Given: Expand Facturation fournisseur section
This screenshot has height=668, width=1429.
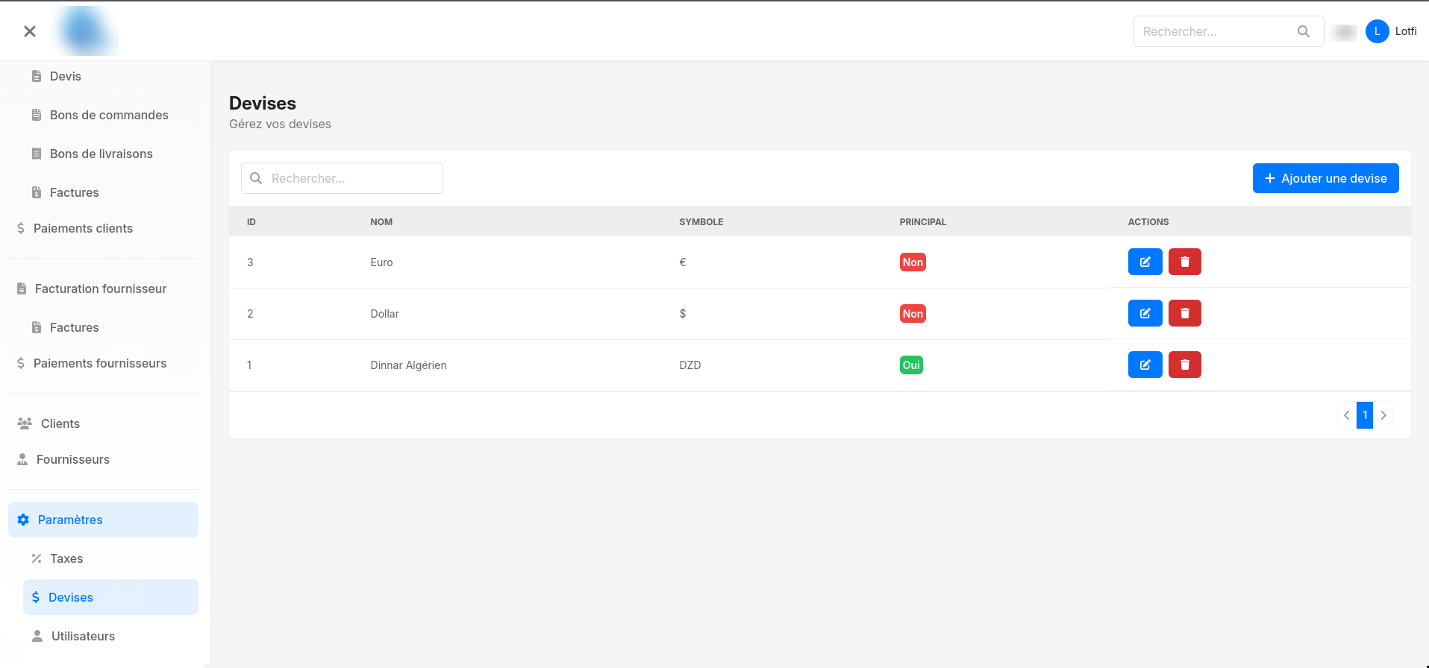Looking at the screenshot, I should tap(100, 289).
